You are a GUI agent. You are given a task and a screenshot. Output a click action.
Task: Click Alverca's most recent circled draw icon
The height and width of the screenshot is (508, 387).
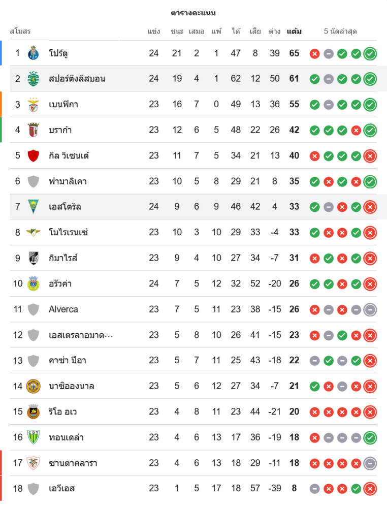pos(370,309)
